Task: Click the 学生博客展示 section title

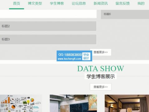Action: [x=101, y=76]
